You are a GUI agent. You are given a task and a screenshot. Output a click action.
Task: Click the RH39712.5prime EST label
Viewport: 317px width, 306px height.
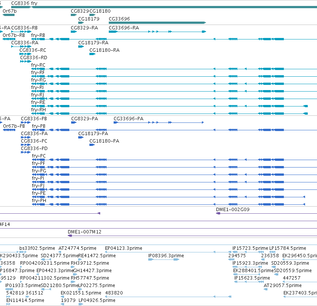tap(90, 264)
